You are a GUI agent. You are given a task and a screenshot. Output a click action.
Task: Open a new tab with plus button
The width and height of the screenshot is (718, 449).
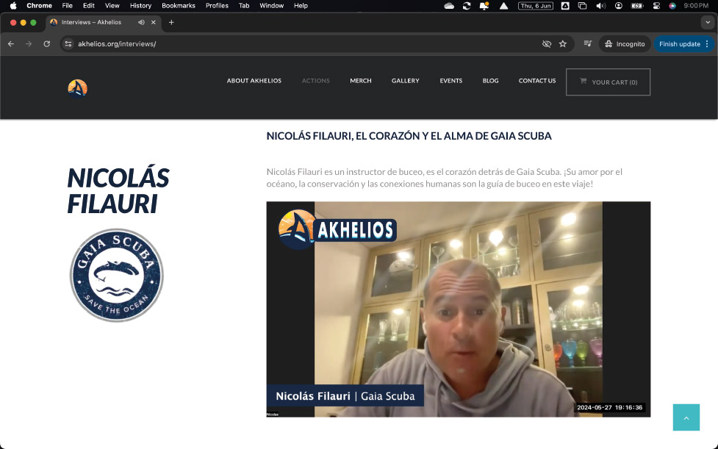pyautogui.click(x=171, y=22)
